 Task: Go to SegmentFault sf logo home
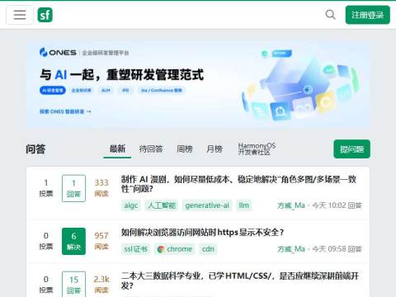tap(45, 15)
